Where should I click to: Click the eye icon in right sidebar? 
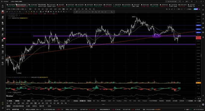coord(203,32)
